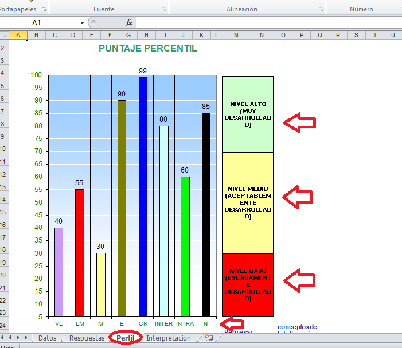The image size is (402, 348).
Task: Click the NIVEL BAJO red box
Action: pyautogui.click(x=248, y=285)
